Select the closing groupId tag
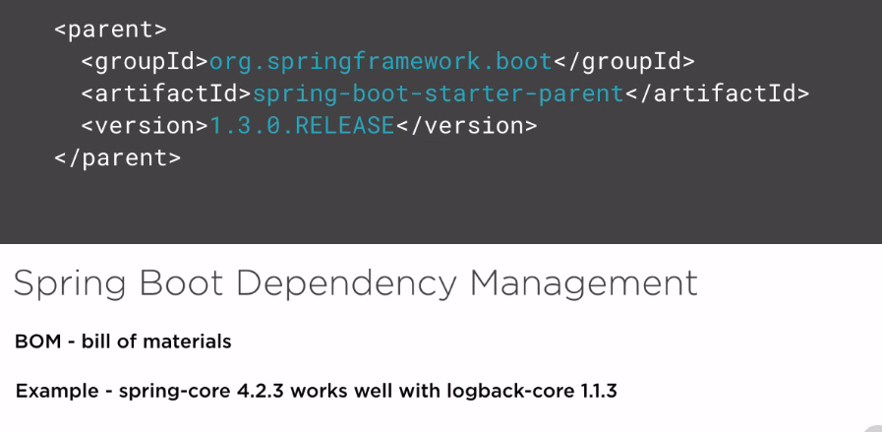Screen dimensions: 882x432 [x=624, y=62]
